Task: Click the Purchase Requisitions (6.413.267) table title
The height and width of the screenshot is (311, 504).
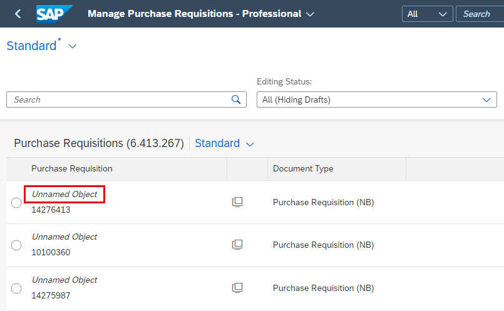Action: [99, 143]
